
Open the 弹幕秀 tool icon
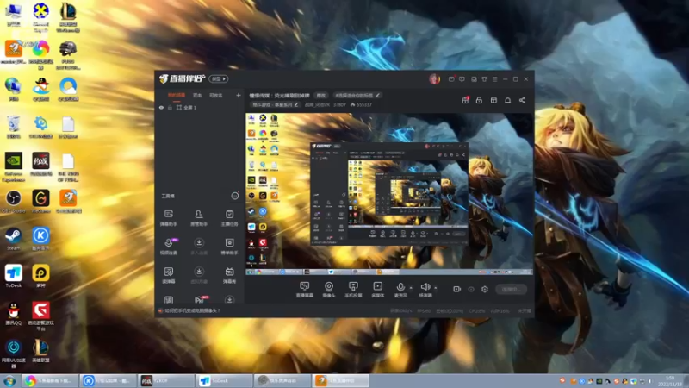tap(229, 275)
